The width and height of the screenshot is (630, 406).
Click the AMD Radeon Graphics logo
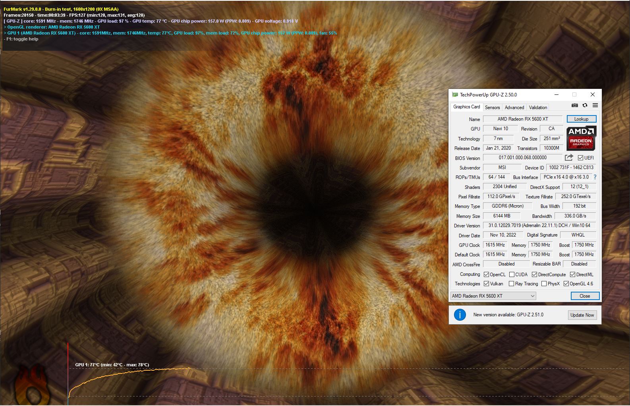click(581, 138)
